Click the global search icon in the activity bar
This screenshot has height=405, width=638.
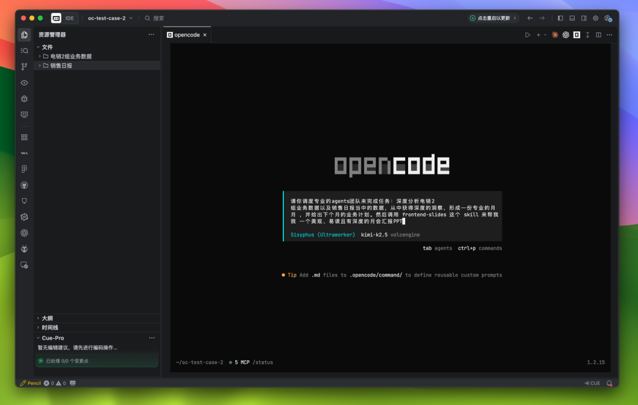point(24,51)
